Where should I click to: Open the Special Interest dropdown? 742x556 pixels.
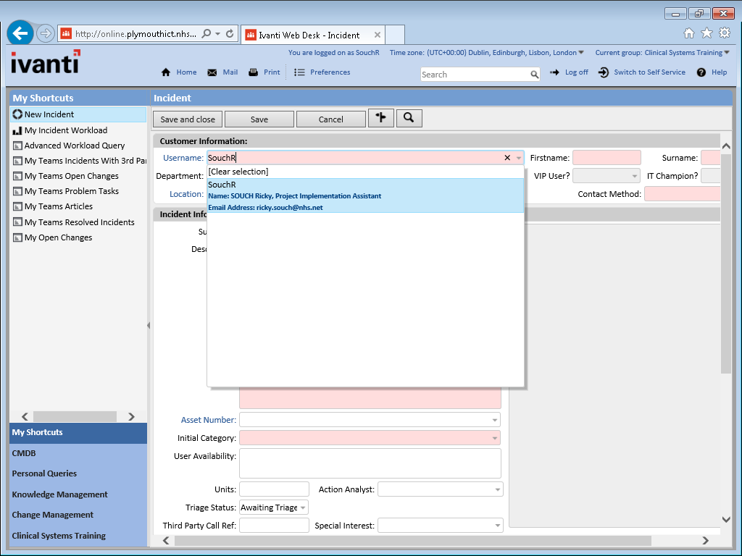[497, 526]
